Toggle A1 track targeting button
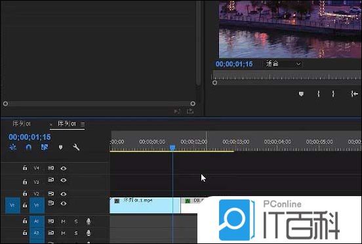The width and height of the screenshot is (362, 244). [37, 221]
